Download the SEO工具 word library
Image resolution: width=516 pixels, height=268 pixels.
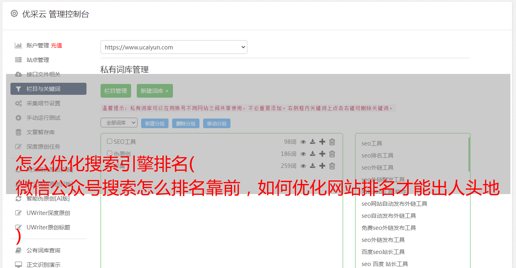(x=312, y=142)
